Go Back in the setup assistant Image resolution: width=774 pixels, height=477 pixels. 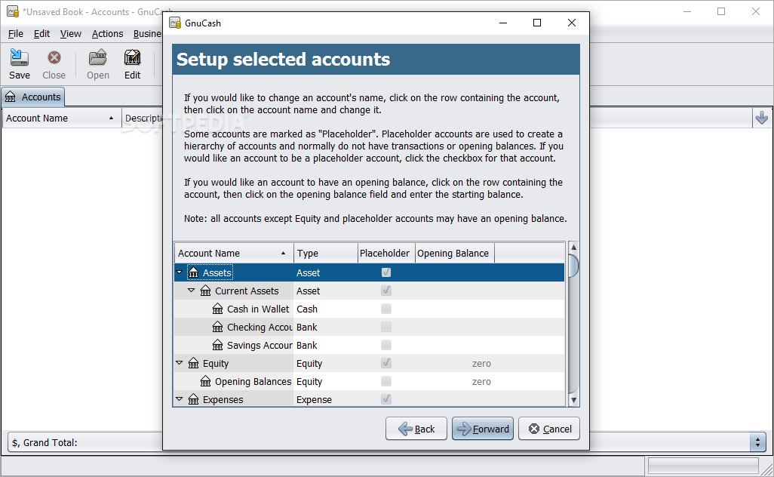point(416,429)
